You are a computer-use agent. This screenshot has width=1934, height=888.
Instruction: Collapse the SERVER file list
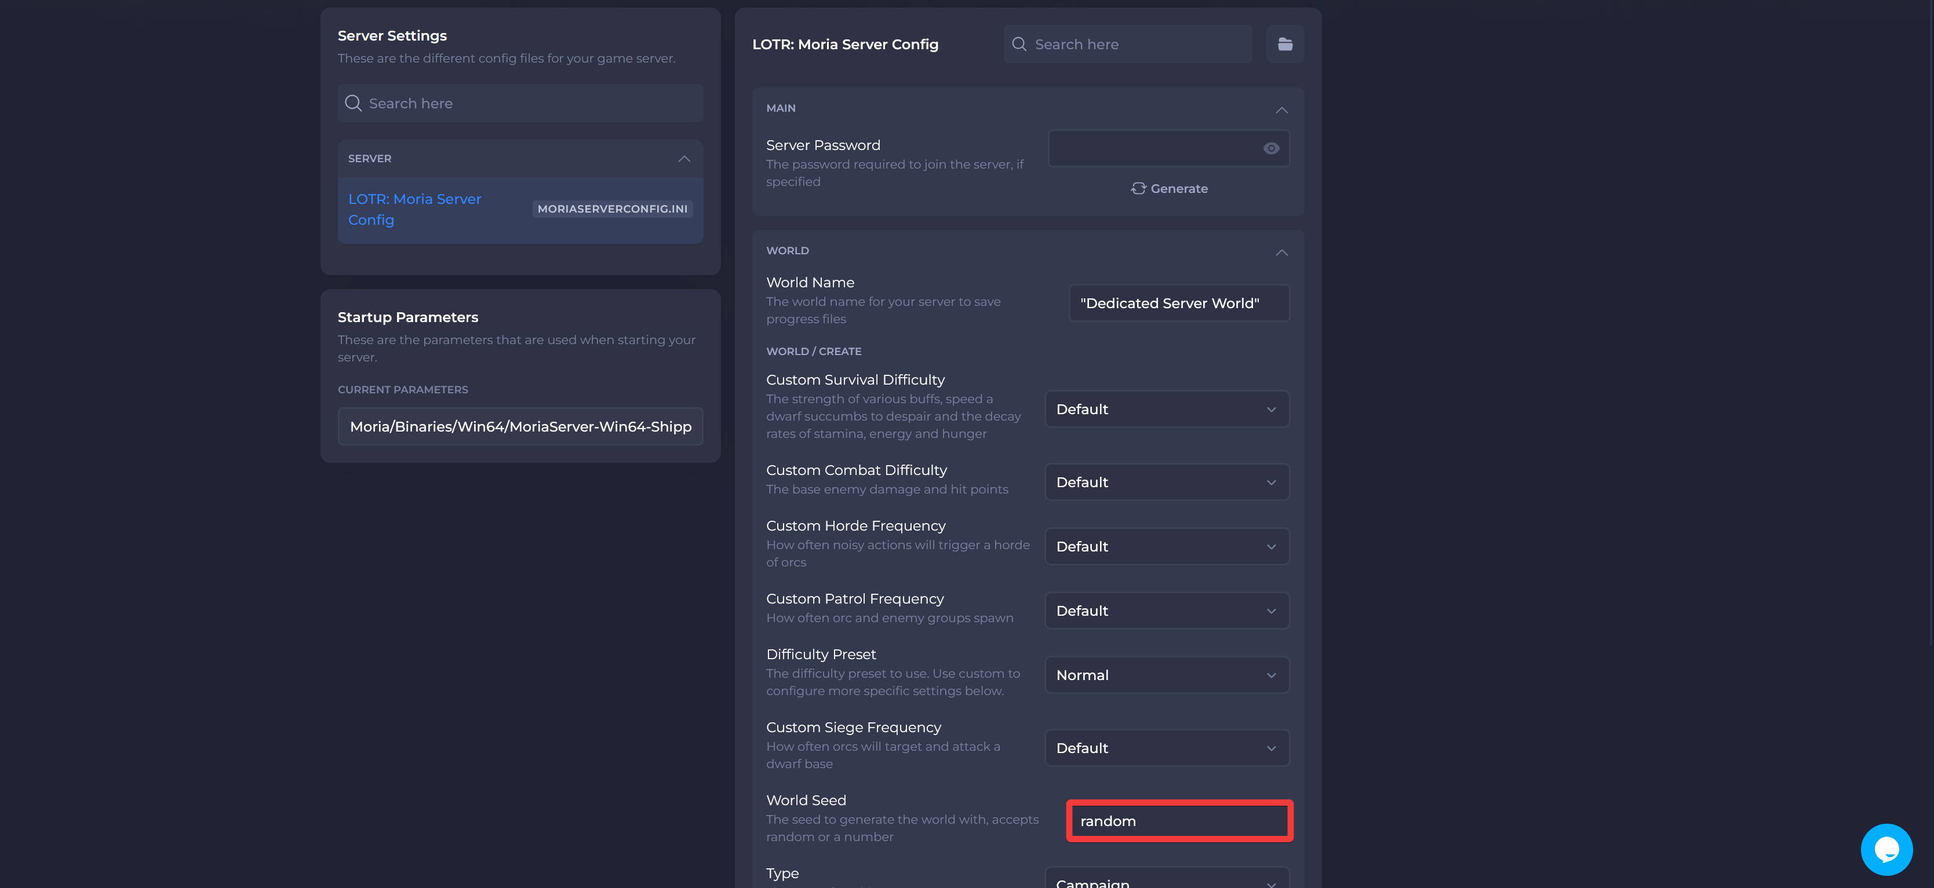tap(684, 158)
